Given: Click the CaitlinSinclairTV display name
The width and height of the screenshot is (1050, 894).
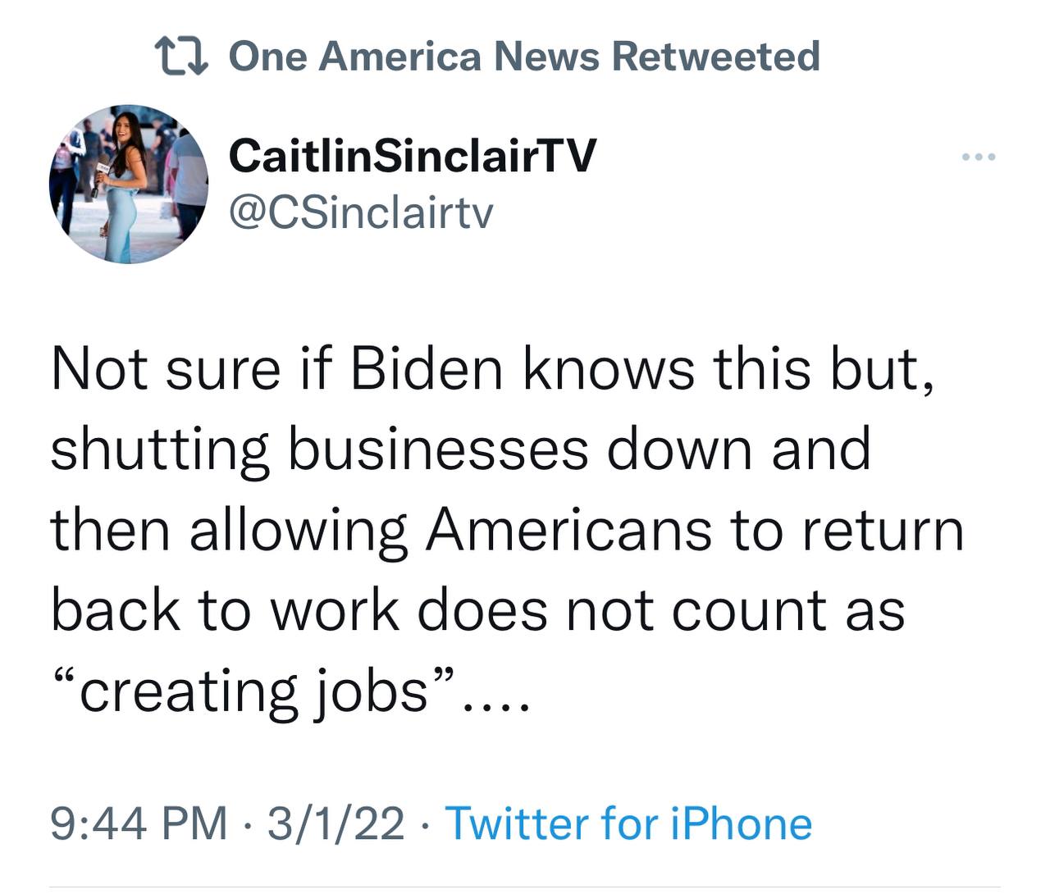Looking at the screenshot, I should pyautogui.click(x=413, y=155).
